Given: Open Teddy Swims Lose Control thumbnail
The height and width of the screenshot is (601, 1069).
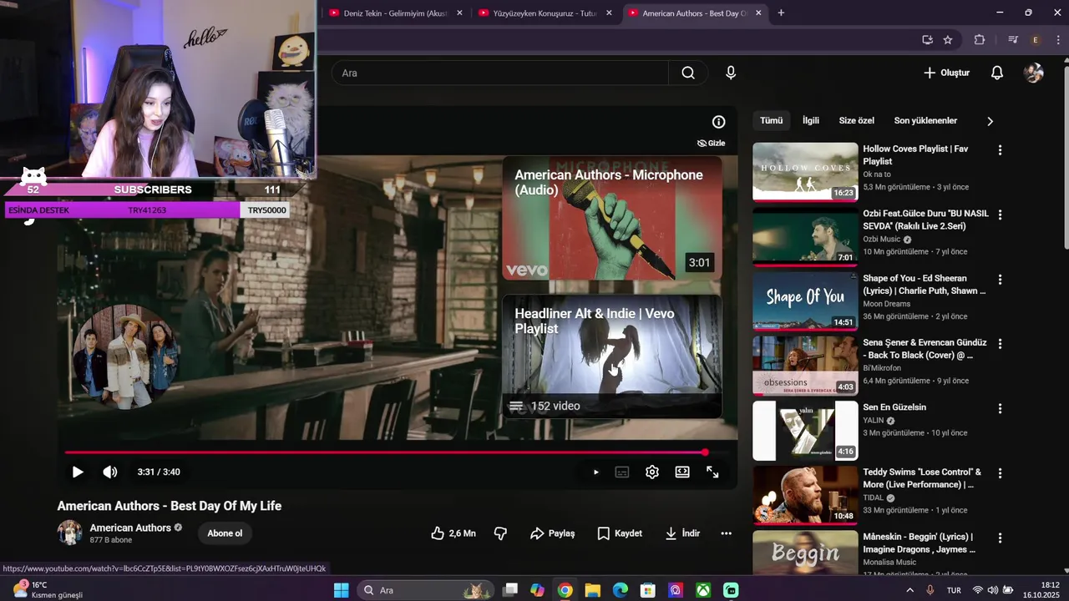Looking at the screenshot, I should tap(805, 495).
